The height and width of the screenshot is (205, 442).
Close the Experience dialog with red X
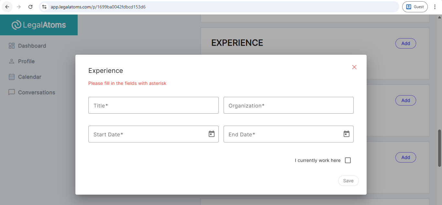(354, 67)
